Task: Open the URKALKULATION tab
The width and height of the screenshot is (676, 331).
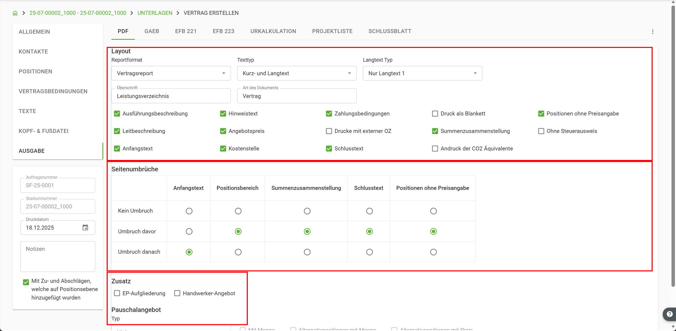Action: pyautogui.click(x=273, y=31)
